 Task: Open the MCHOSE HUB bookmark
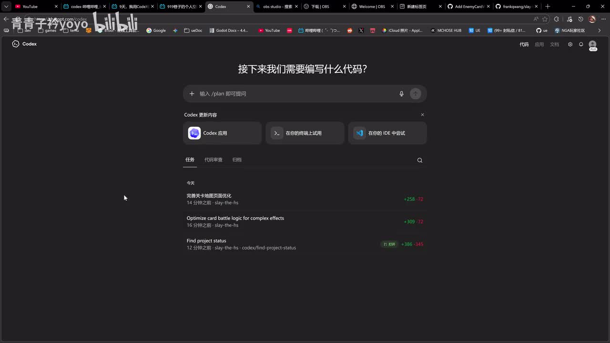(x=446, y=30)
